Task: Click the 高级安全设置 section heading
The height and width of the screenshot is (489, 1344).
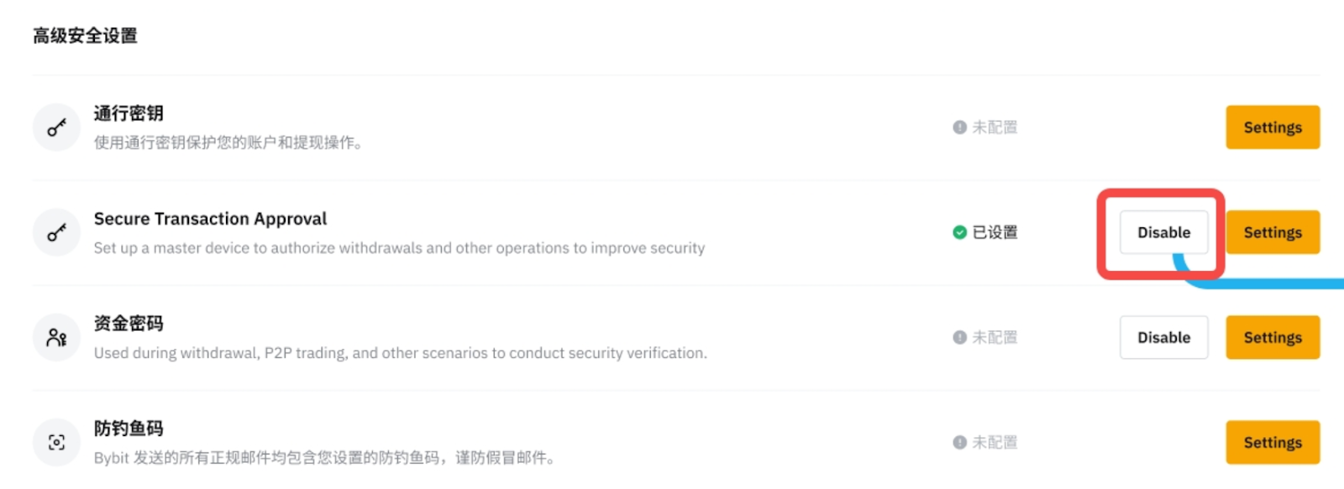Action: click(85, 36)
